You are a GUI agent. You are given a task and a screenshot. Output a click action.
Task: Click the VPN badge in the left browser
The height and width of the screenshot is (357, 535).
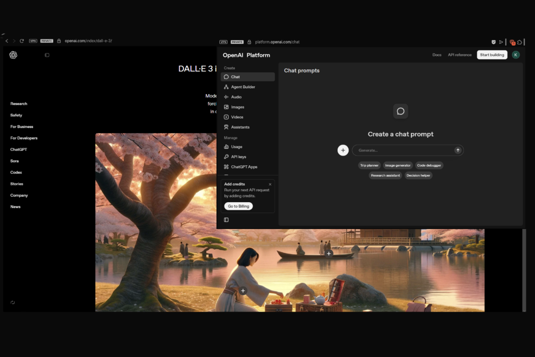33,41
